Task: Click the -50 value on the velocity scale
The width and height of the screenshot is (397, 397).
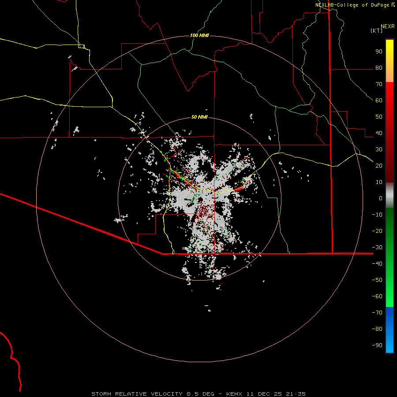Action: pyautogui.click(x=377, y=280)
